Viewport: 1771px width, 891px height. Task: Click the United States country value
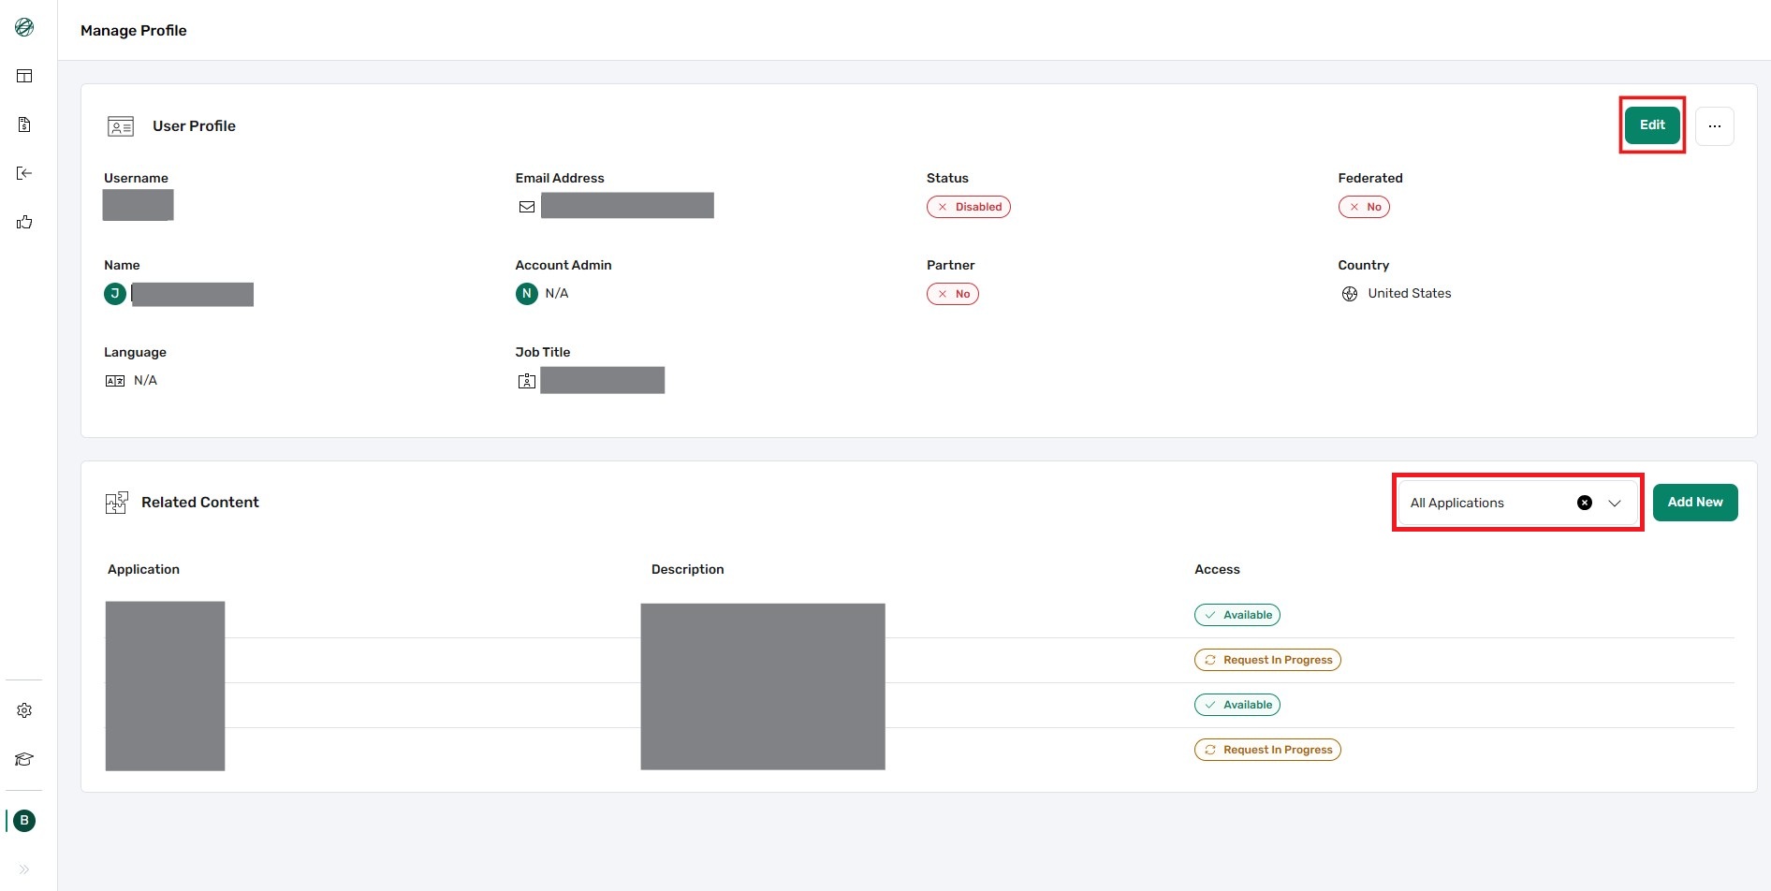(1410, 294)
